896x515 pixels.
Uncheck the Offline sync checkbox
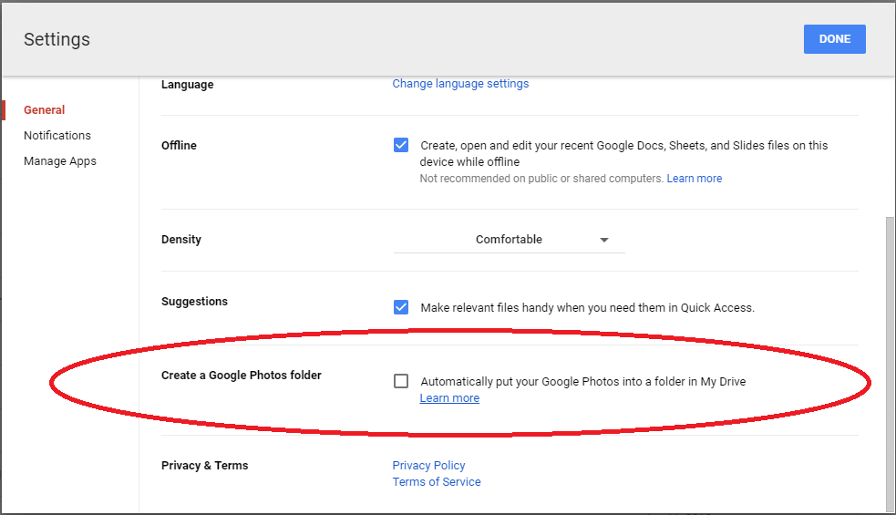click(x=401, y=145)
